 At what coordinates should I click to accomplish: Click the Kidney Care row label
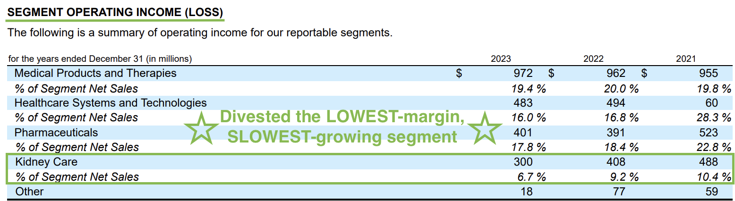pos(46,162)
